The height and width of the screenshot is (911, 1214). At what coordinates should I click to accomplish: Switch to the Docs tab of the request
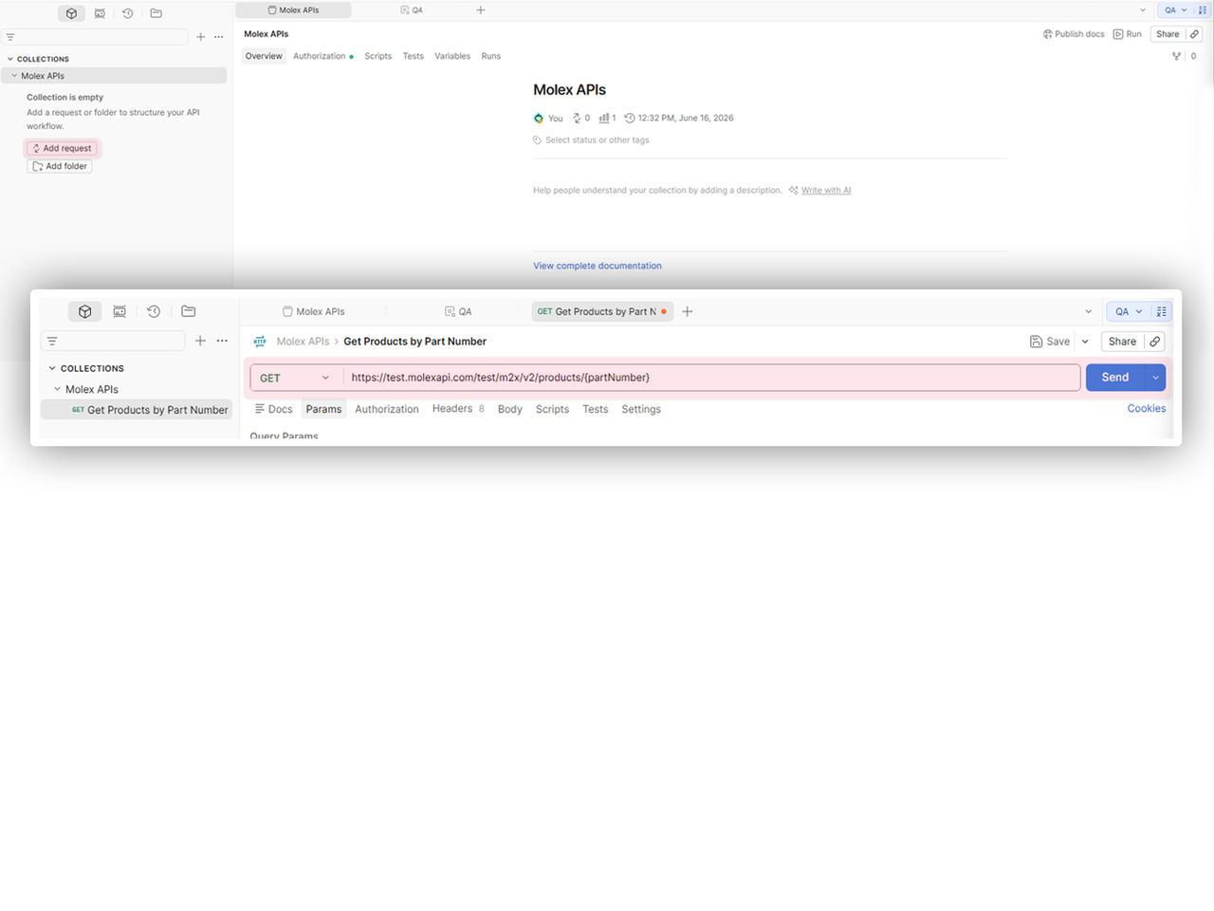click(274, 409)
